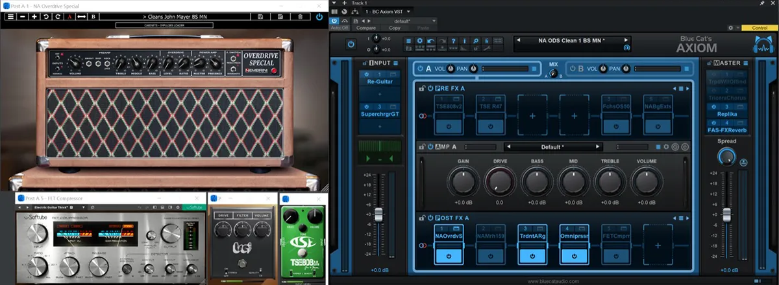Toggle the Overdrive Special power button
The height and width of the screenshot is (285, 779).
coord(319,17)
